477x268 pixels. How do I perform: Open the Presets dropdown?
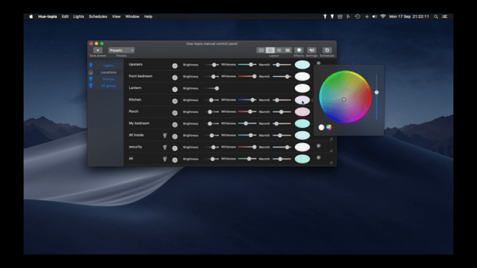click(121, 50)
